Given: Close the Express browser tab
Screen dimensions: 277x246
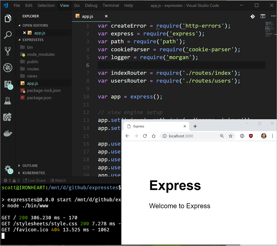Looking at the screenshot, I should coord(185,126).
